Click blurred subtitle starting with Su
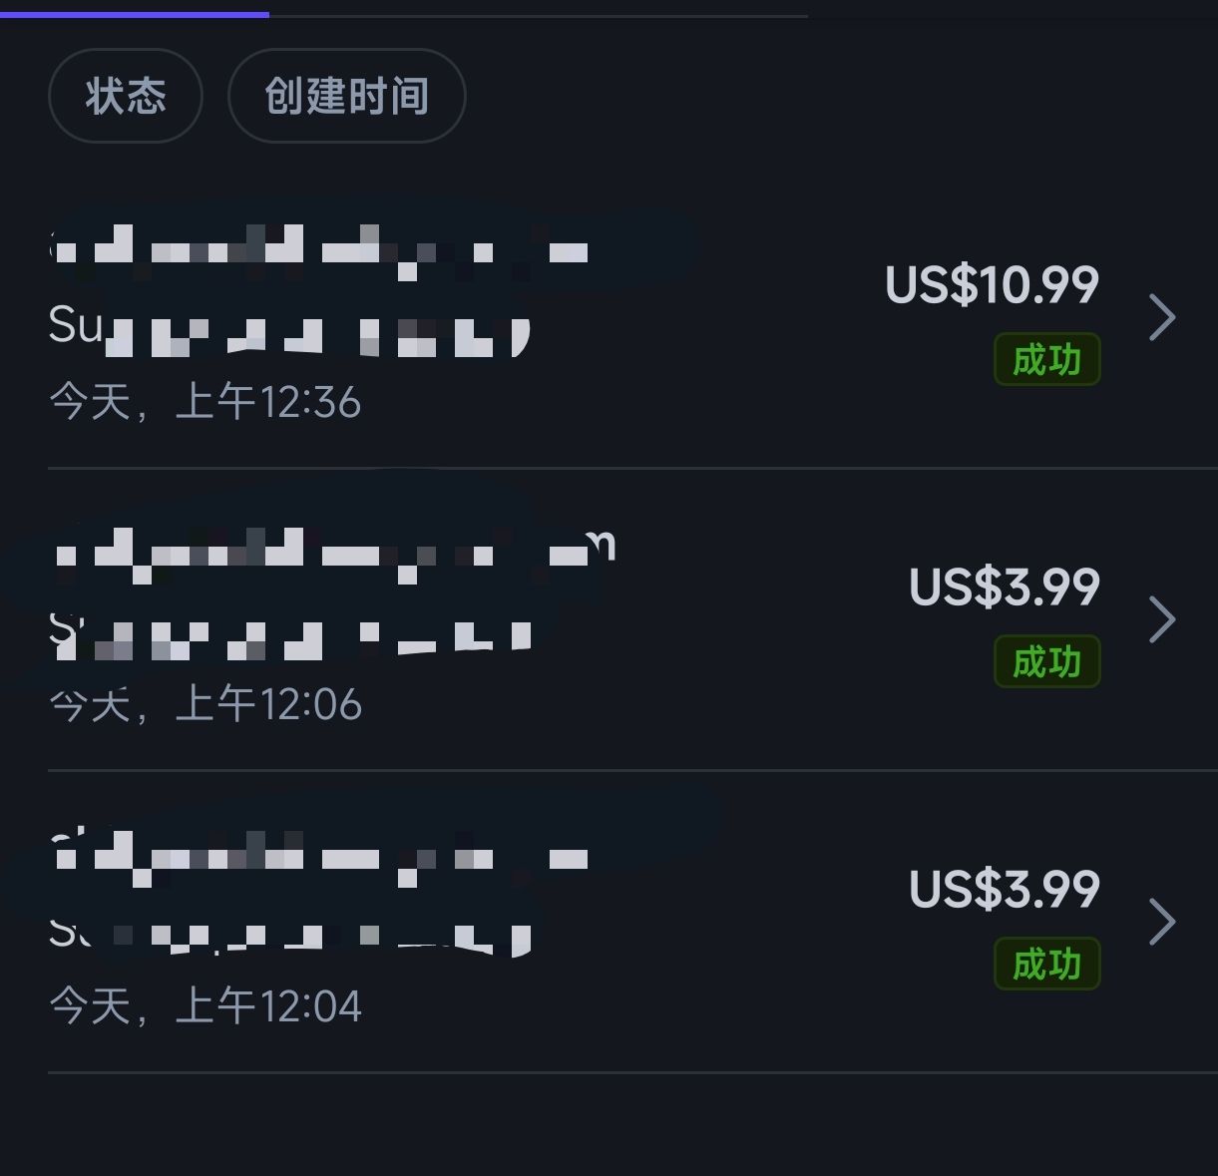Screen dimensions: 1218x1176 point(289,329)
